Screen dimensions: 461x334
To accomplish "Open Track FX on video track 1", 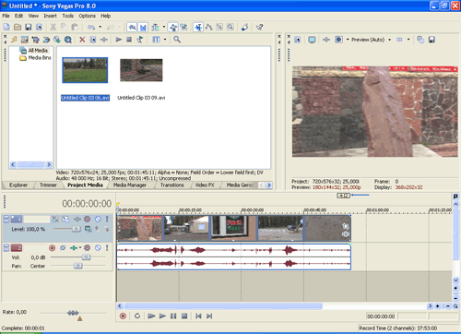I will 77,219.
